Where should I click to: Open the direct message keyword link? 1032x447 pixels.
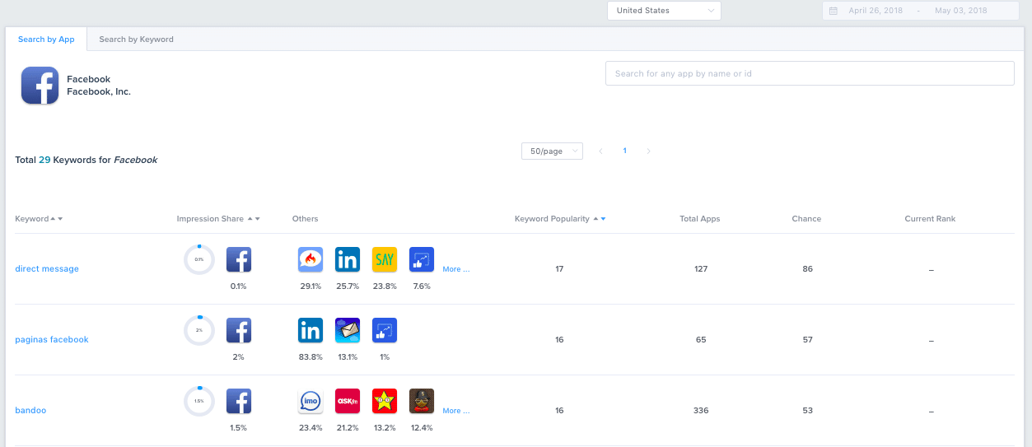(x=47, y=269)
